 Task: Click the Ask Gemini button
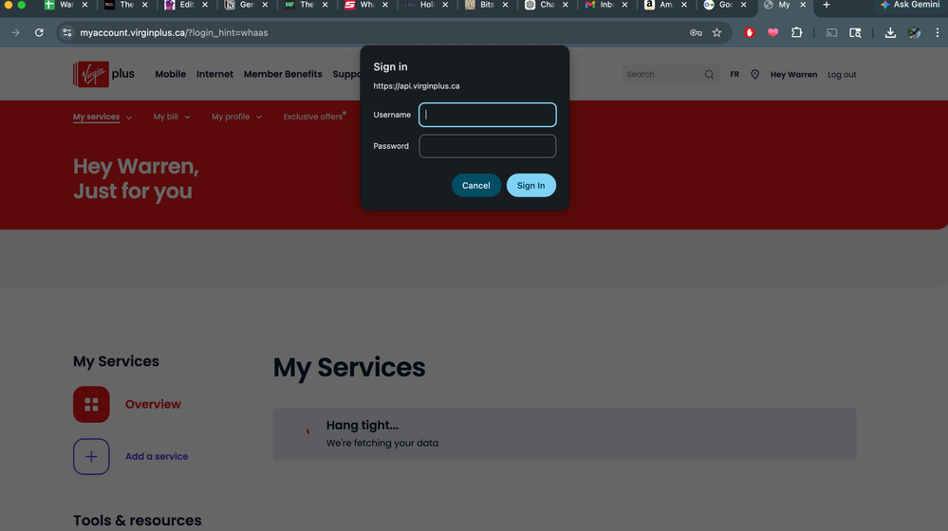pos(910,5)
